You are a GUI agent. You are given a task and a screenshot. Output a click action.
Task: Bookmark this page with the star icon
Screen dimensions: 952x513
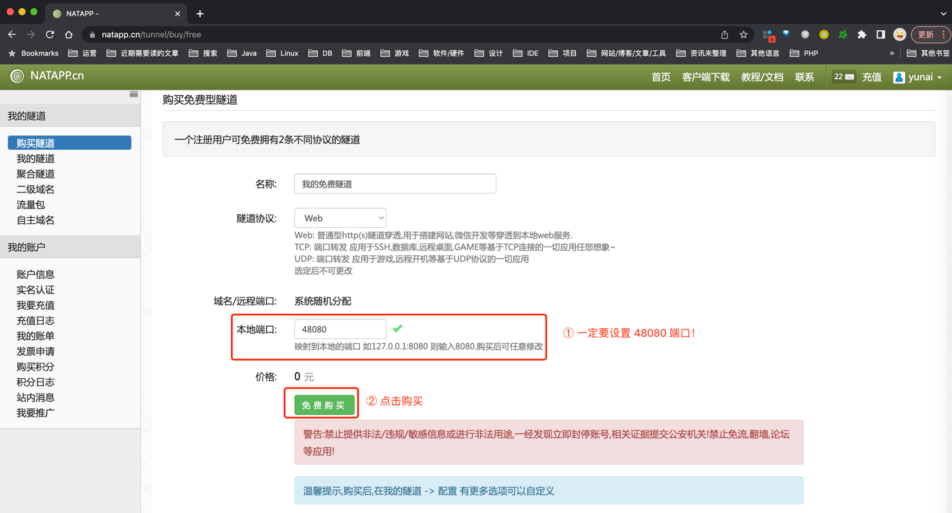click(x=744, y=34)
